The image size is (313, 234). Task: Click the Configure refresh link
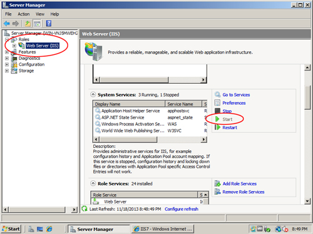[x=182, y=209]
